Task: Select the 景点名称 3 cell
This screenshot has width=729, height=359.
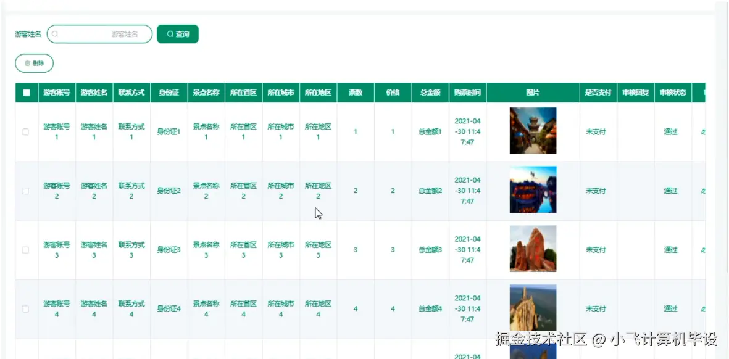Action: pyautogui.click(x=206, y=250)
